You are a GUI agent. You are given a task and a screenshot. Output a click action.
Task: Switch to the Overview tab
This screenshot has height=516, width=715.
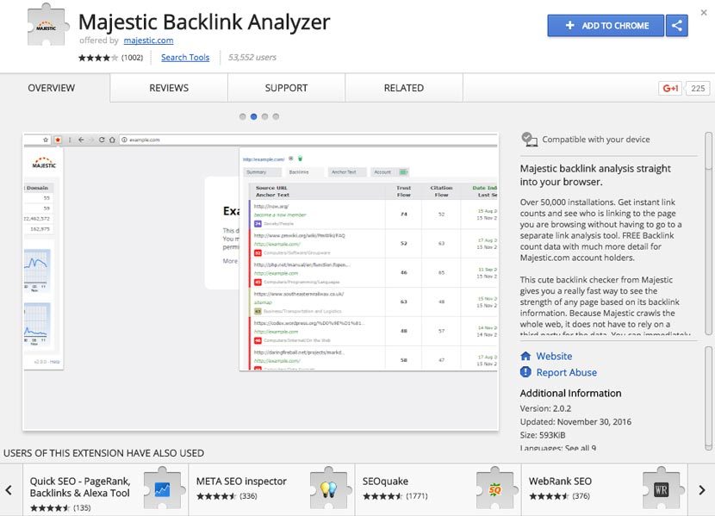51,88
